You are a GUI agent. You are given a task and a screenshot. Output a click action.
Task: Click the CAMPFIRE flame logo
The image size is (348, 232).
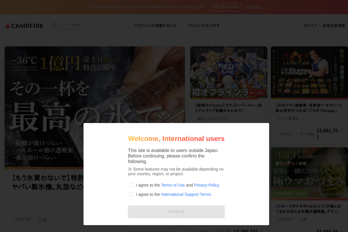click(24, 26)
